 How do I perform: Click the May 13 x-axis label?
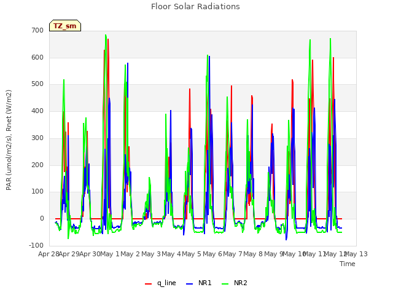coord(356,254)
